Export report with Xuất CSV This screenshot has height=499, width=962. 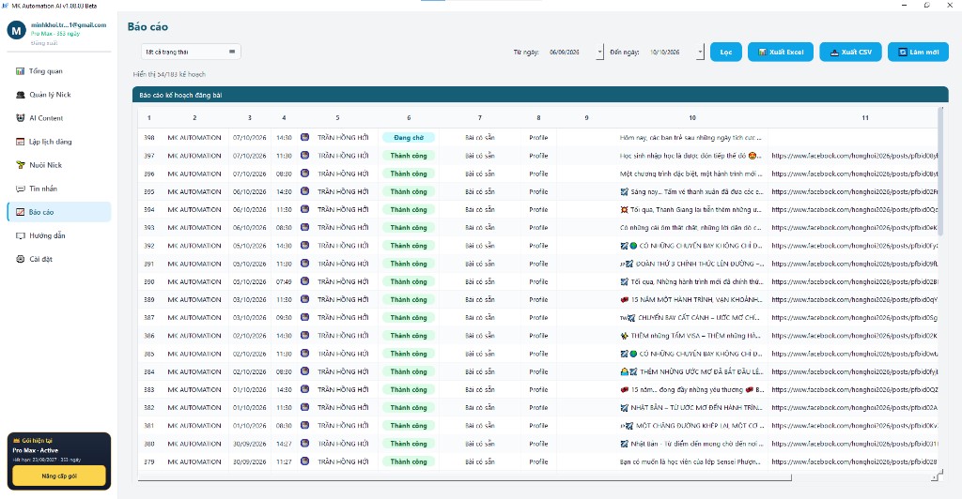tap(850, 52)
